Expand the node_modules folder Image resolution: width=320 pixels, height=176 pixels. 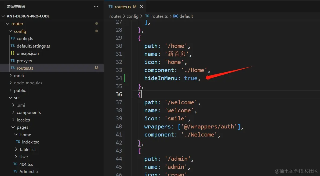coord(11,83)
